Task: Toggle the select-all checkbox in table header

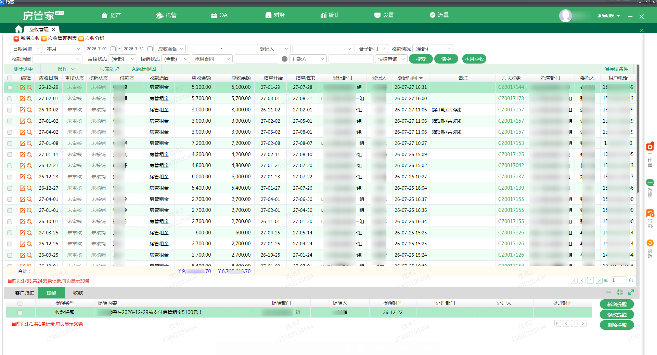Action: click(10, 78)
